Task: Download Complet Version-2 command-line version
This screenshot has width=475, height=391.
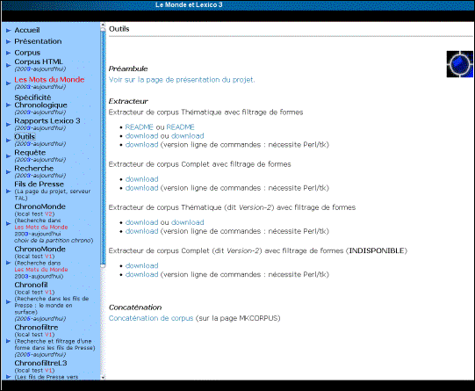Action: 141,274
